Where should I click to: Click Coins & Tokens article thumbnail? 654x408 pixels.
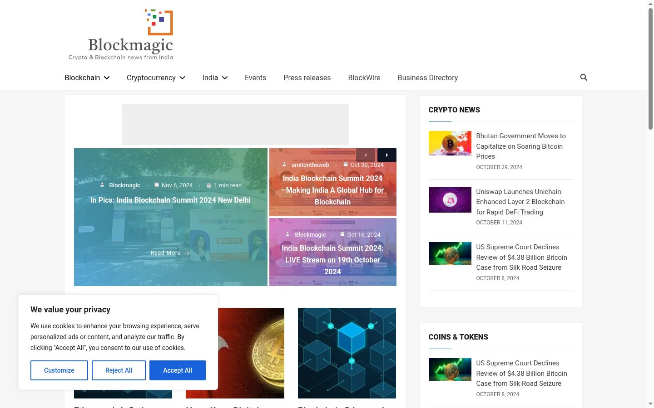point(450,369)
